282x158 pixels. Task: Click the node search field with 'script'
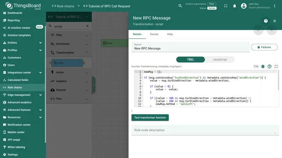pos(69,26)
